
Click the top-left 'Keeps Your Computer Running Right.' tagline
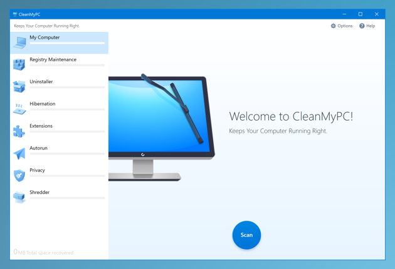pos(47,26)
